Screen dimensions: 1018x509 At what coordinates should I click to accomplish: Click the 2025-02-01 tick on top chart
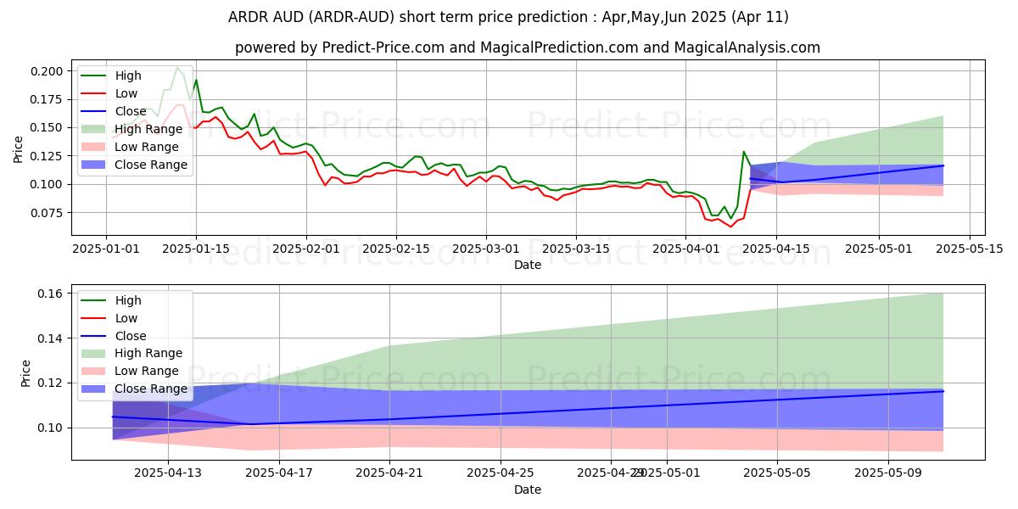click(x=306, y=249)
